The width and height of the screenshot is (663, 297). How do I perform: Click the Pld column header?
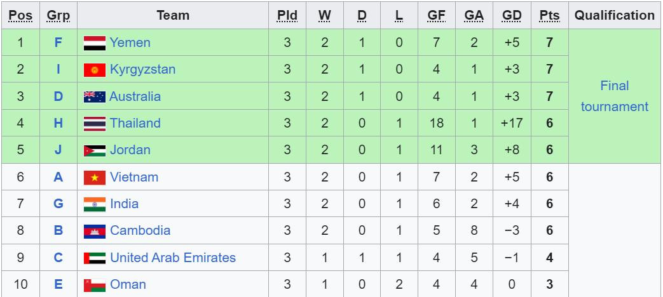point(287,15)
